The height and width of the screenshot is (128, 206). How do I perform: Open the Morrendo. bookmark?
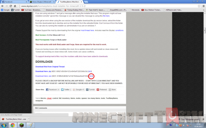(135, 10)
